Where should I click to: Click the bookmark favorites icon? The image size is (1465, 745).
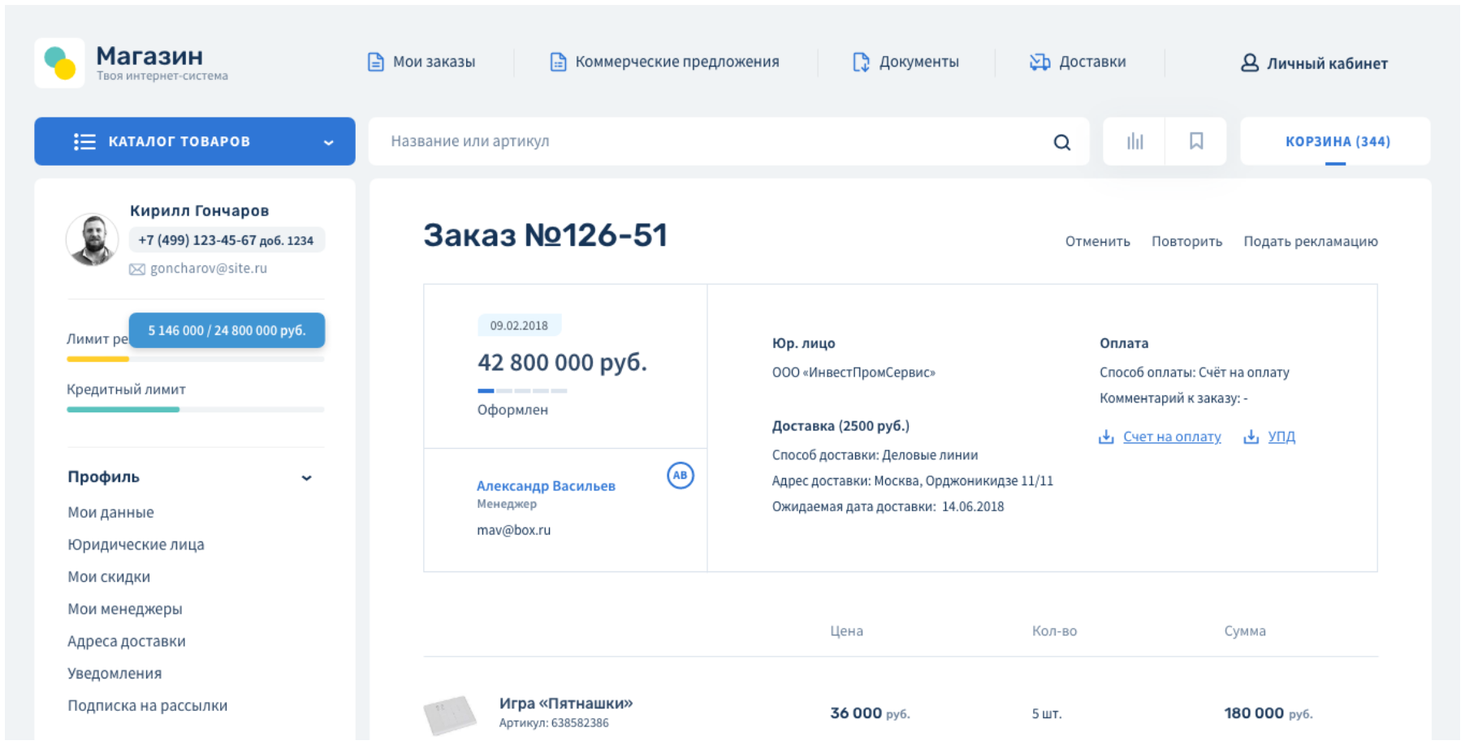click(x=1195, y=142)
